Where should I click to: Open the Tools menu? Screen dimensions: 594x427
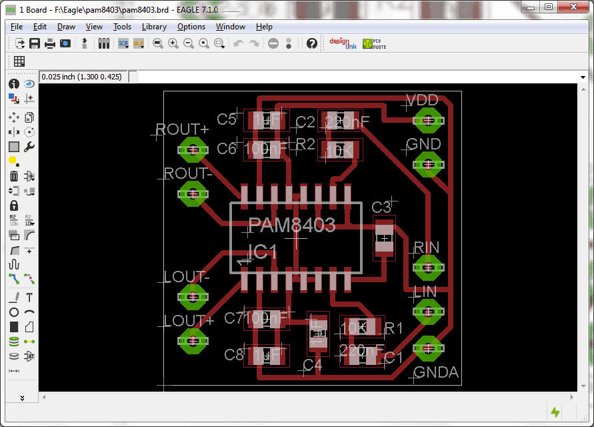[122, 27]
